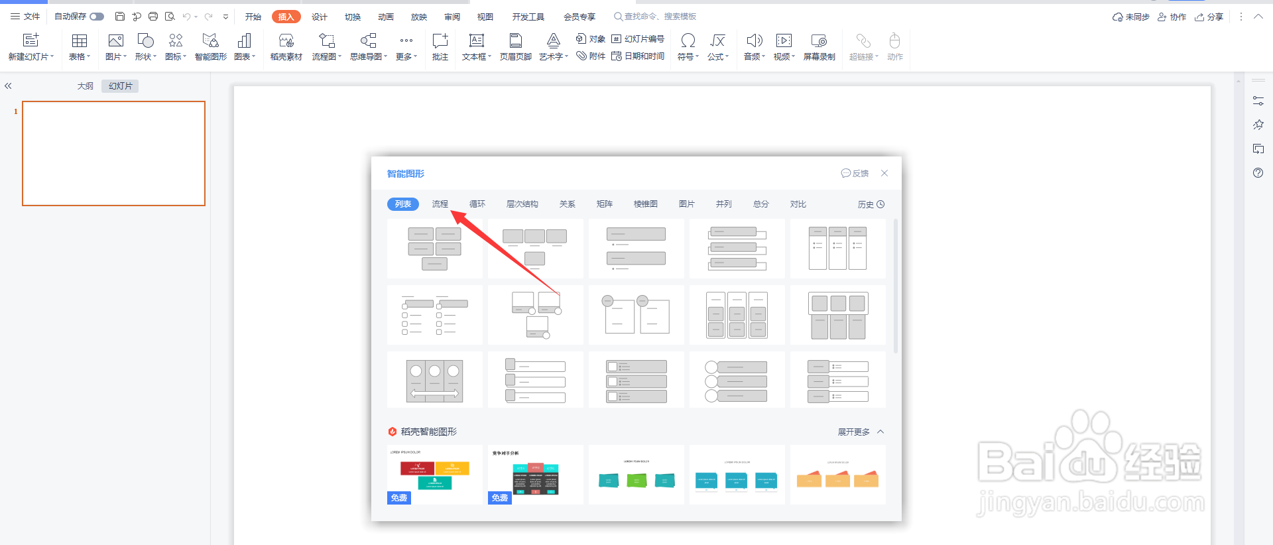Screen dimensions: 1273x545
Task: Select the 流程 category tab
Action: click(x=440, y=204)
